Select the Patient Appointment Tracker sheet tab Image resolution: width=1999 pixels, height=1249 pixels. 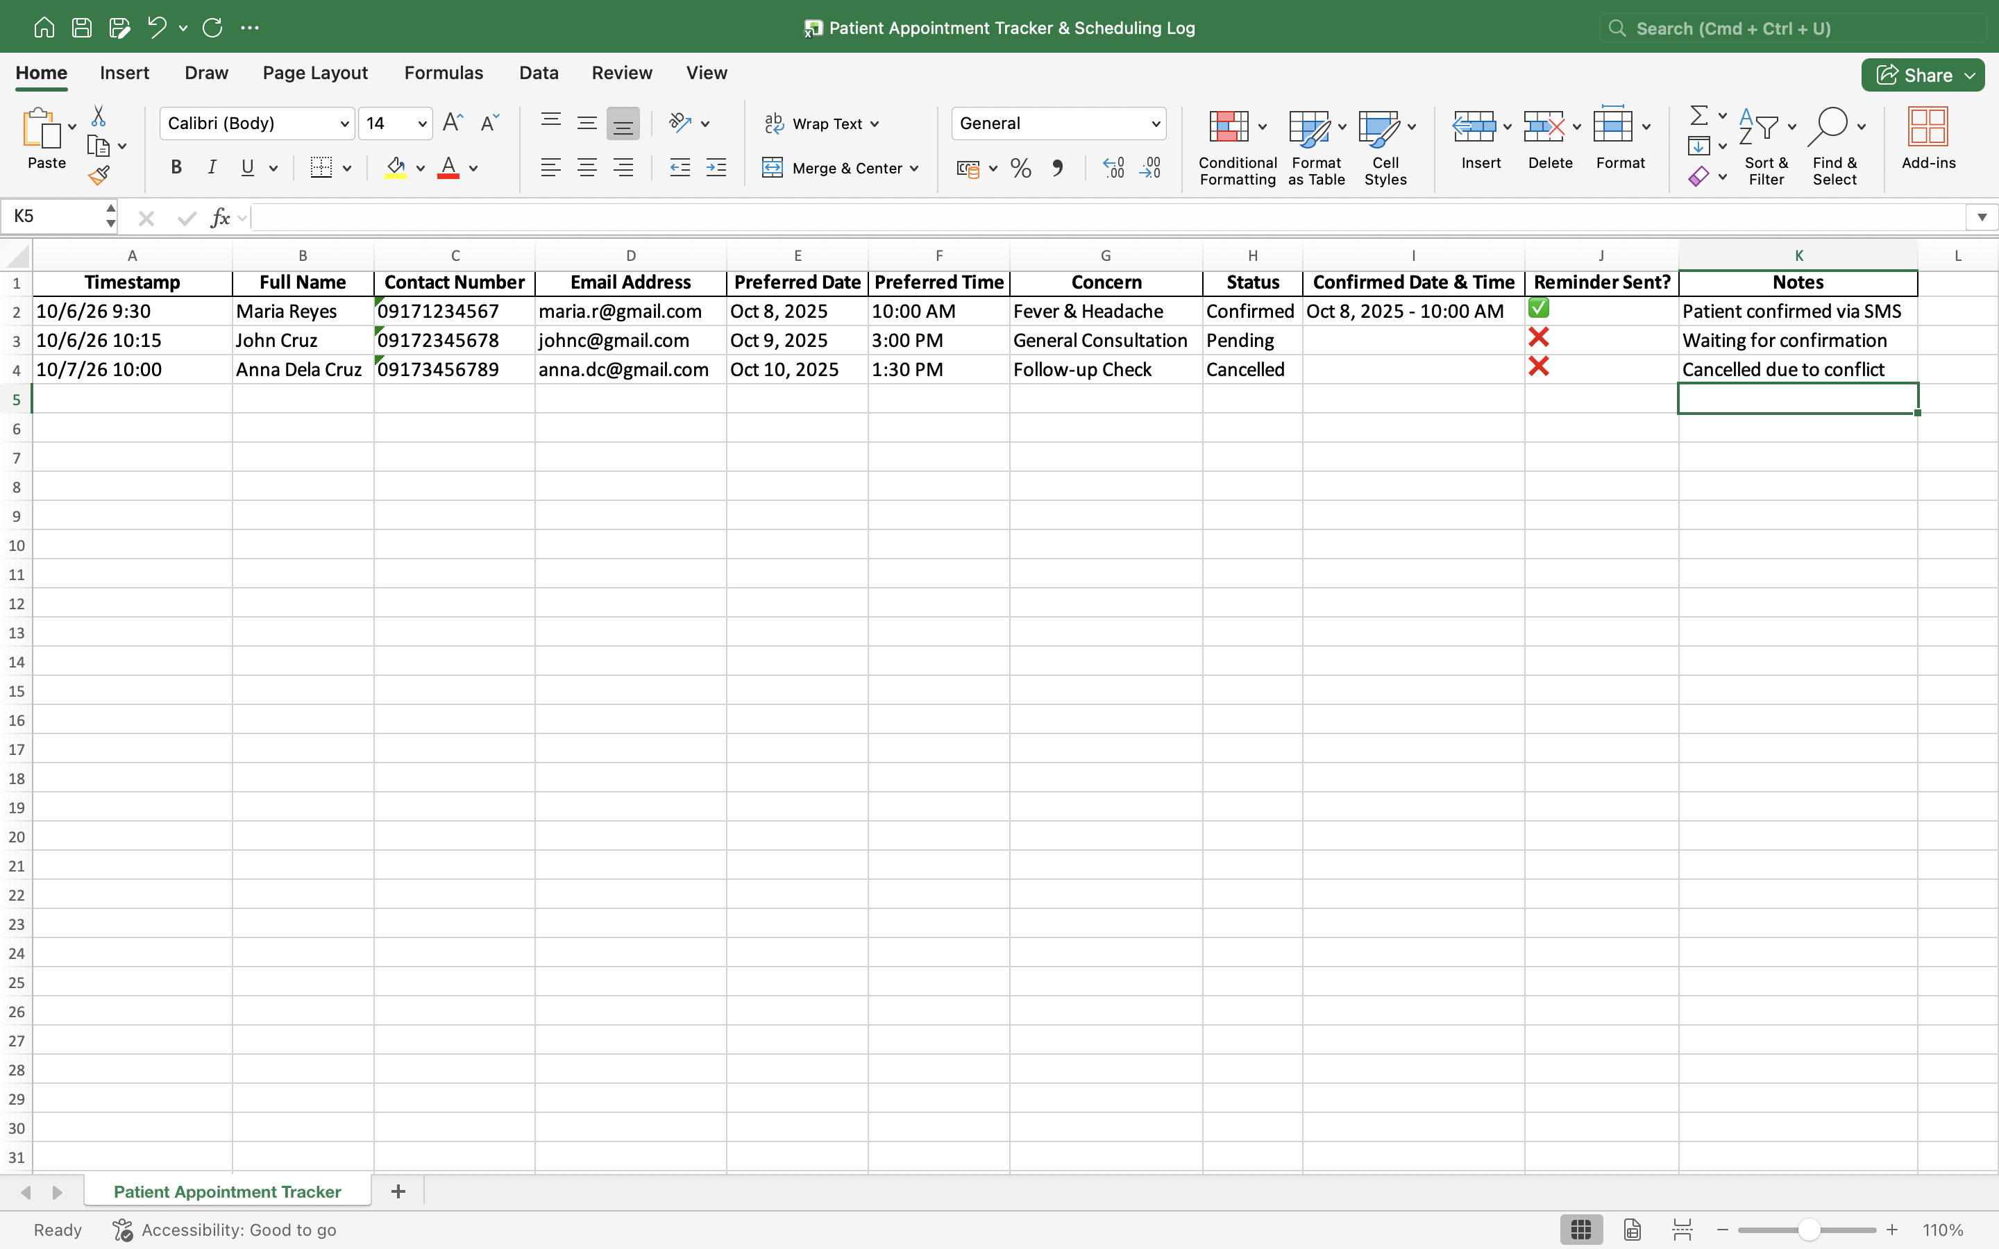[x=227, y=1191]
